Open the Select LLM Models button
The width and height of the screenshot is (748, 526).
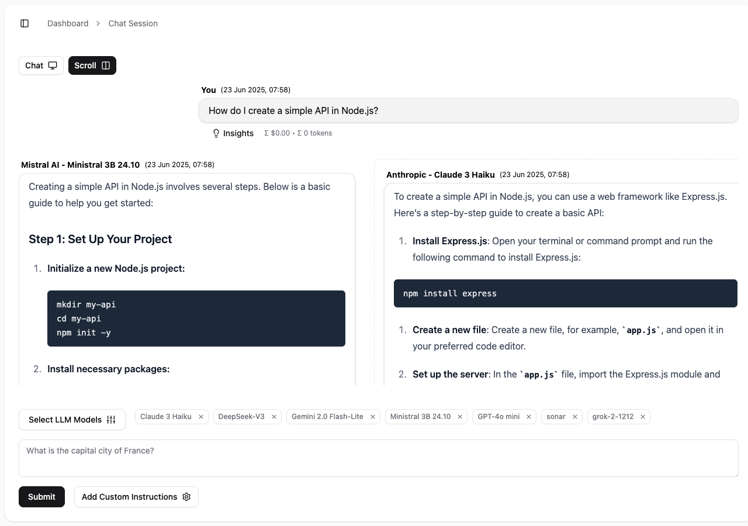coord(72,420)
